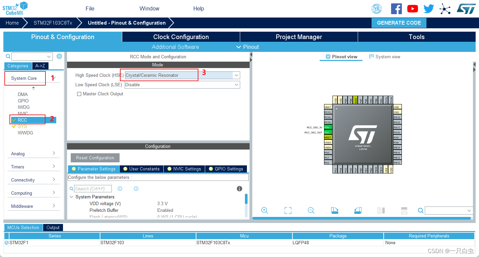Expand the Connectivity category

pos(34,180)
